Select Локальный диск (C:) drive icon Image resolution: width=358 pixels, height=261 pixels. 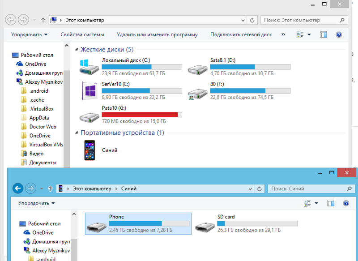pos(89,67)
